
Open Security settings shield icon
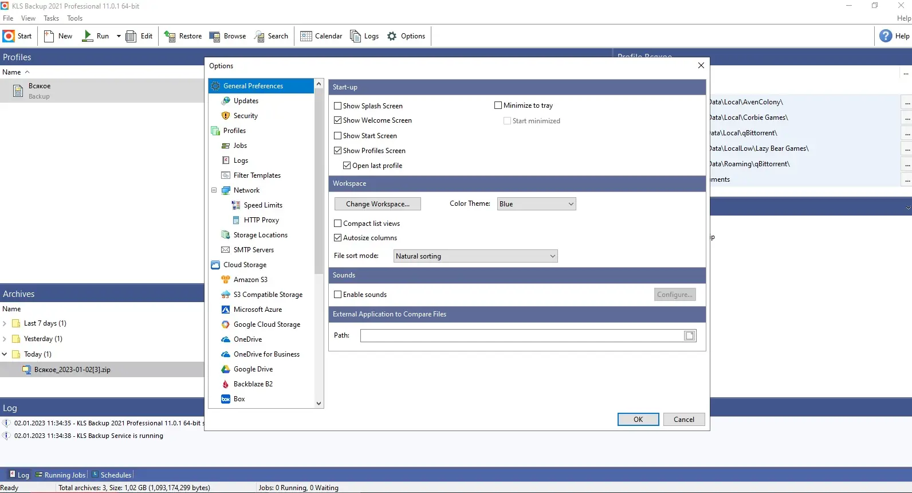(226, 116)
